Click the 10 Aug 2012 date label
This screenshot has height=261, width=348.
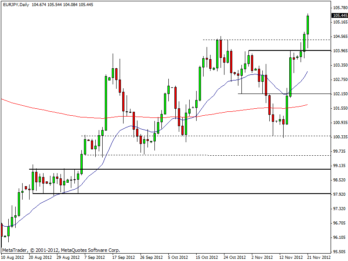coord(12,257)
